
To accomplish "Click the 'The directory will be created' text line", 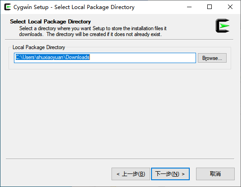I will click(104, 34).
